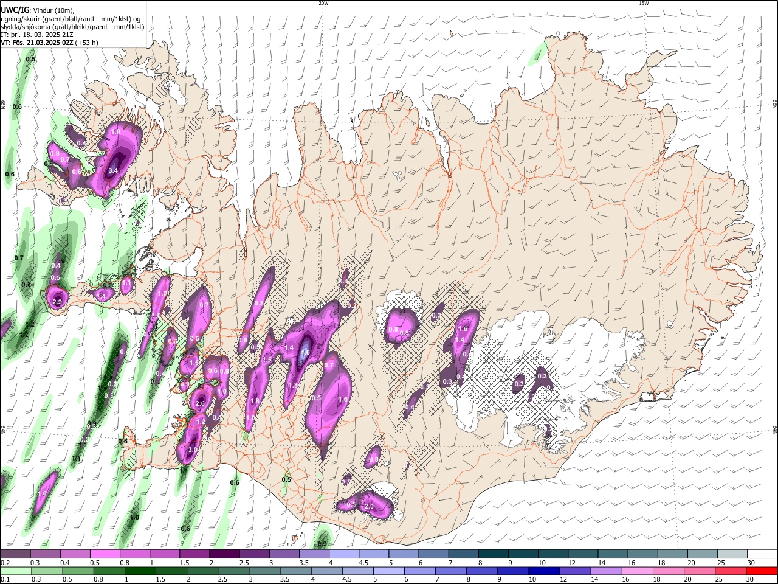This screenshot has width=778, height=584.
Task: Click the 2.6 precipitation value
Action: coord(201,403)
